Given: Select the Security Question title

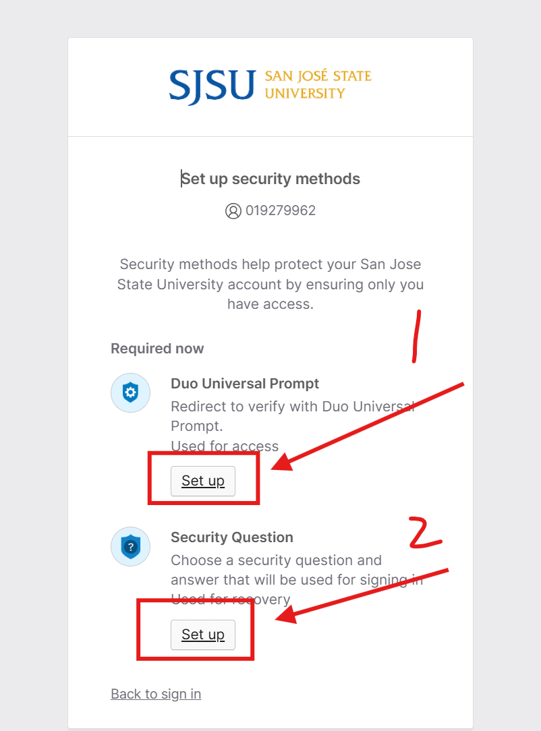Looking at the screenshot, I should pyautogui.click(x=232, y=537).
